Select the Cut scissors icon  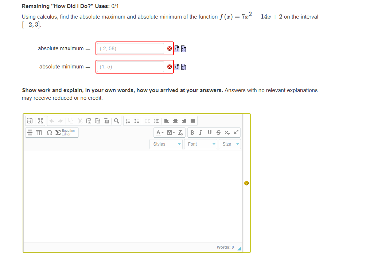80,120
